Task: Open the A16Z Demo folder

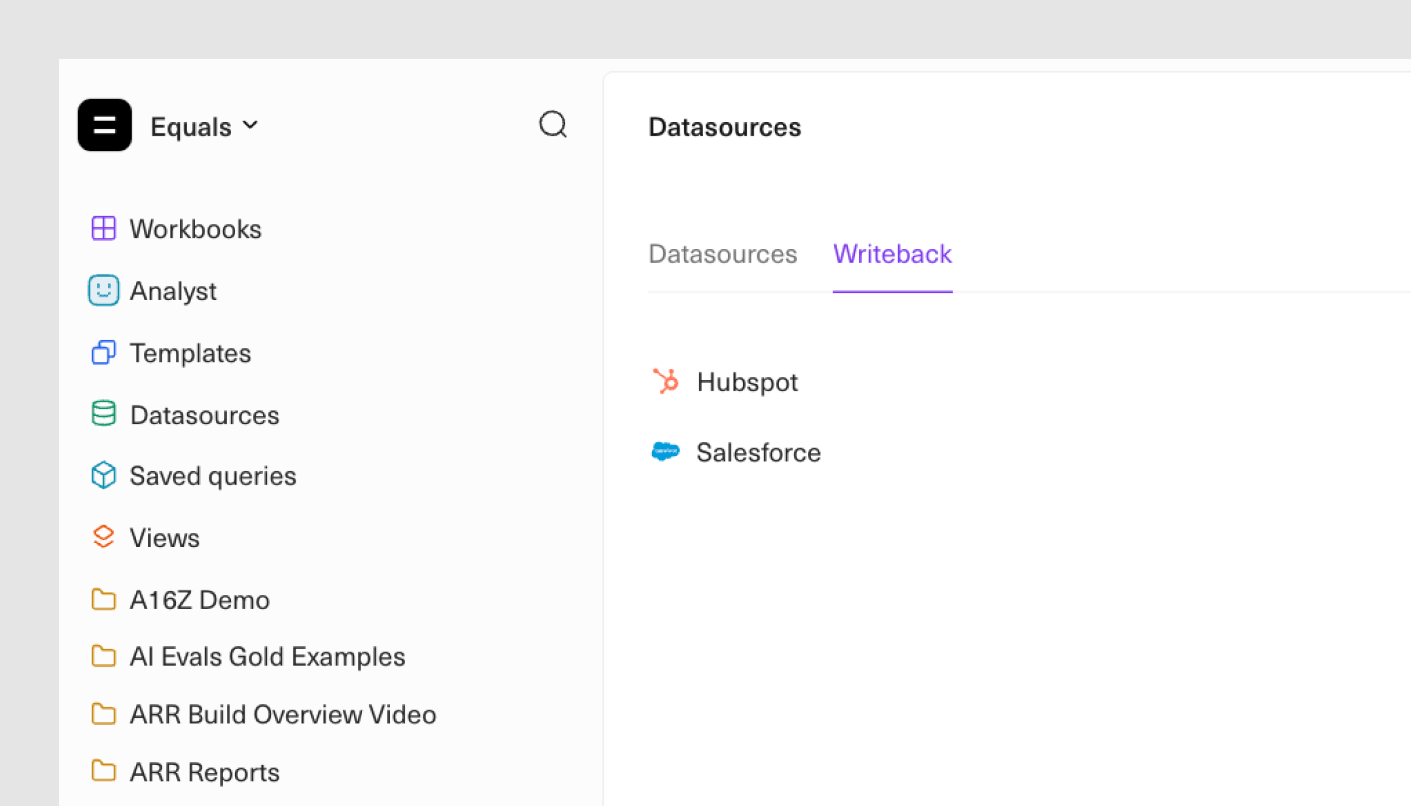Action: [x=199, y=600]
